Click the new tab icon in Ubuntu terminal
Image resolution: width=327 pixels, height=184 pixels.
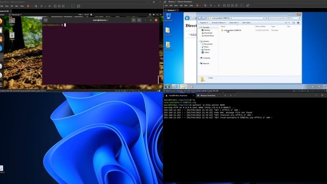click(x=45, y=20)
